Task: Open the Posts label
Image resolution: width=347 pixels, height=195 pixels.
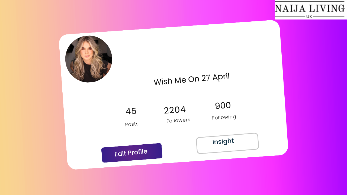Action: [x=132, y=124]
